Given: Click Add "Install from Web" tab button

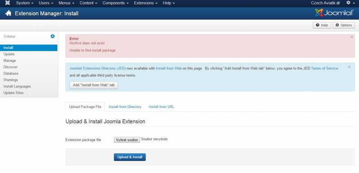Looking at the screenshot, I should pyautogui.click(x=94, y=85).
